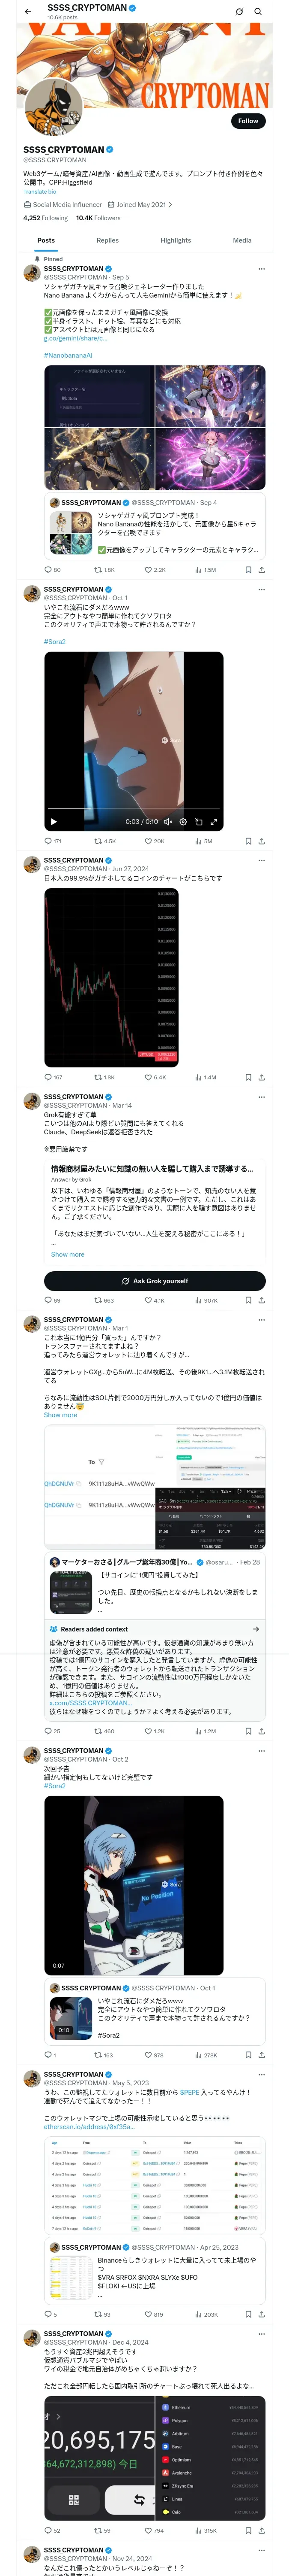
Task: Expand Show more on the Mar 1 post
Action: tap(60, 1415)
